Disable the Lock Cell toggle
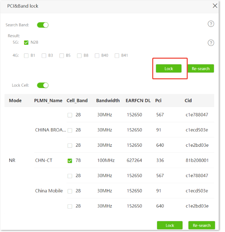Screen dimensions: 225x232 tap(43, 85)
